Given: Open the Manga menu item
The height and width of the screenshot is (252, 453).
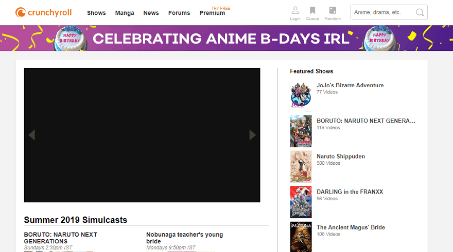Looking at the screenshot, I should [124, 13].
